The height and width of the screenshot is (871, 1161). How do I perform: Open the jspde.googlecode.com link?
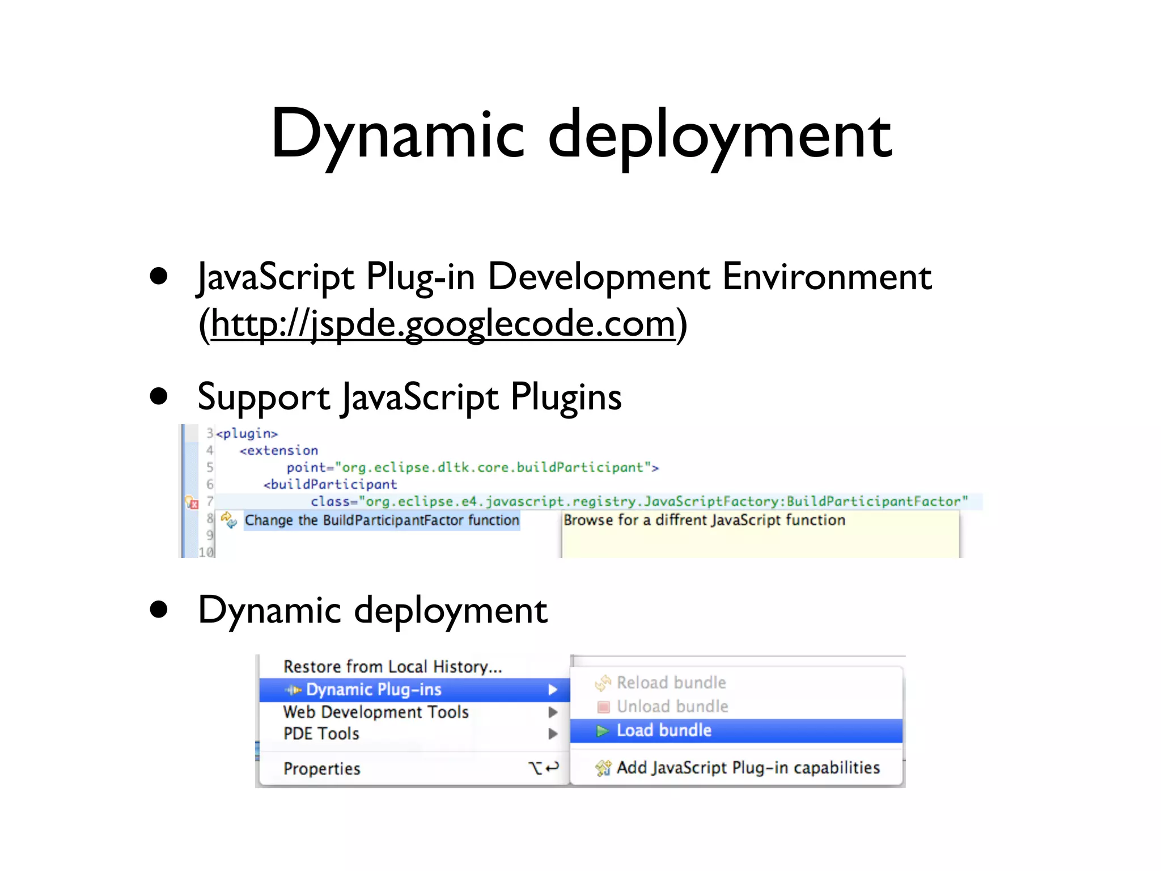pos(443,324)
